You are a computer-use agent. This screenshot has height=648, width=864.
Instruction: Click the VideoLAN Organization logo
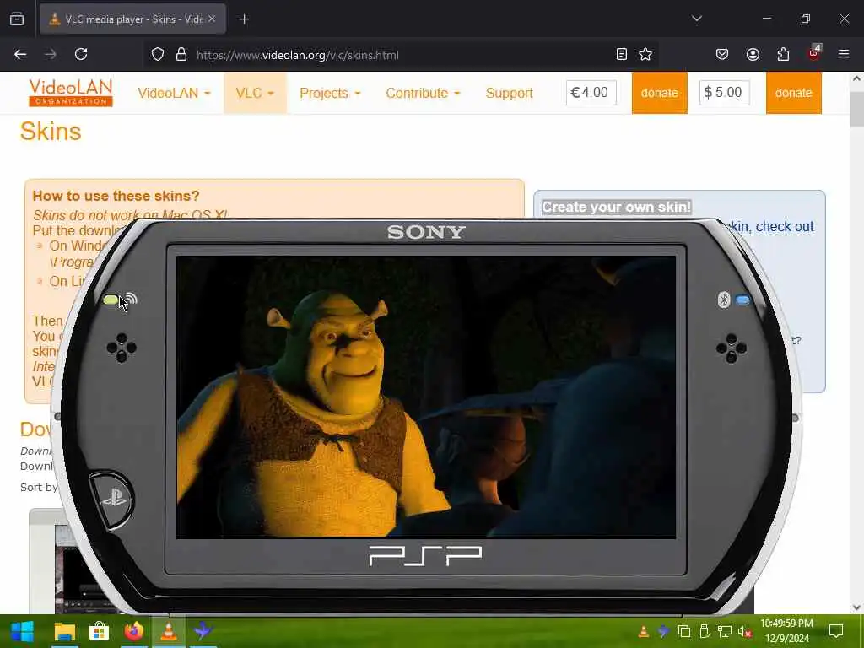click(71, 93)
